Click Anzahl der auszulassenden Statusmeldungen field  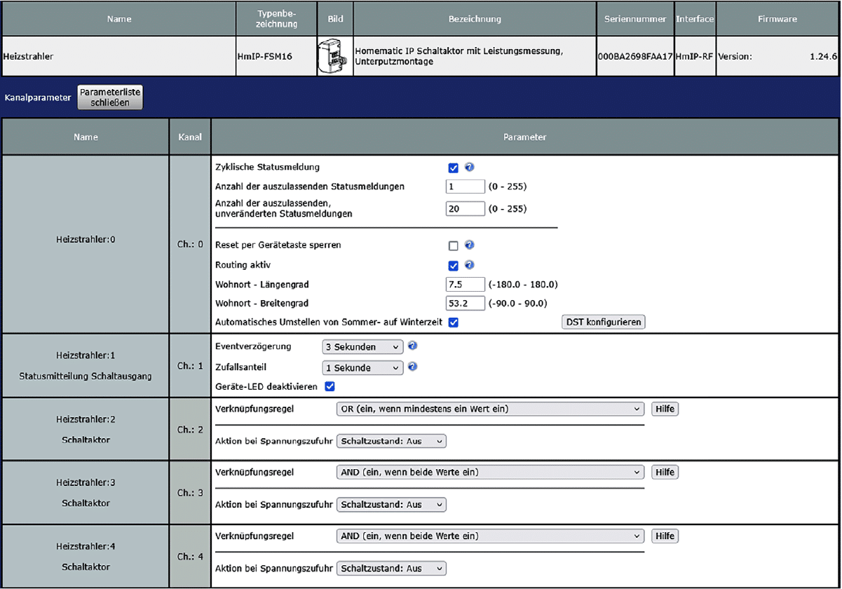(466, 187)
